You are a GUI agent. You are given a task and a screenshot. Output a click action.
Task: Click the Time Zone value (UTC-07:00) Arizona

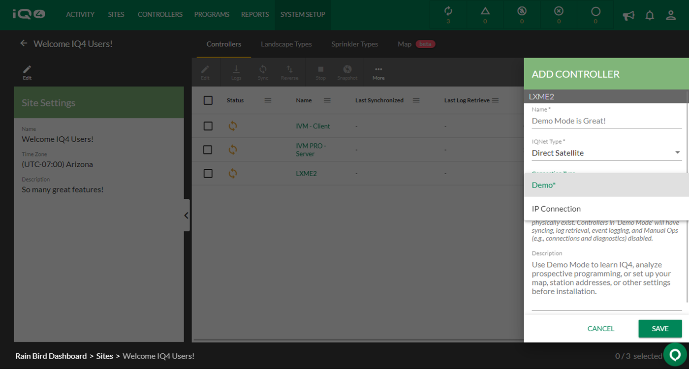tap(57, 164)
